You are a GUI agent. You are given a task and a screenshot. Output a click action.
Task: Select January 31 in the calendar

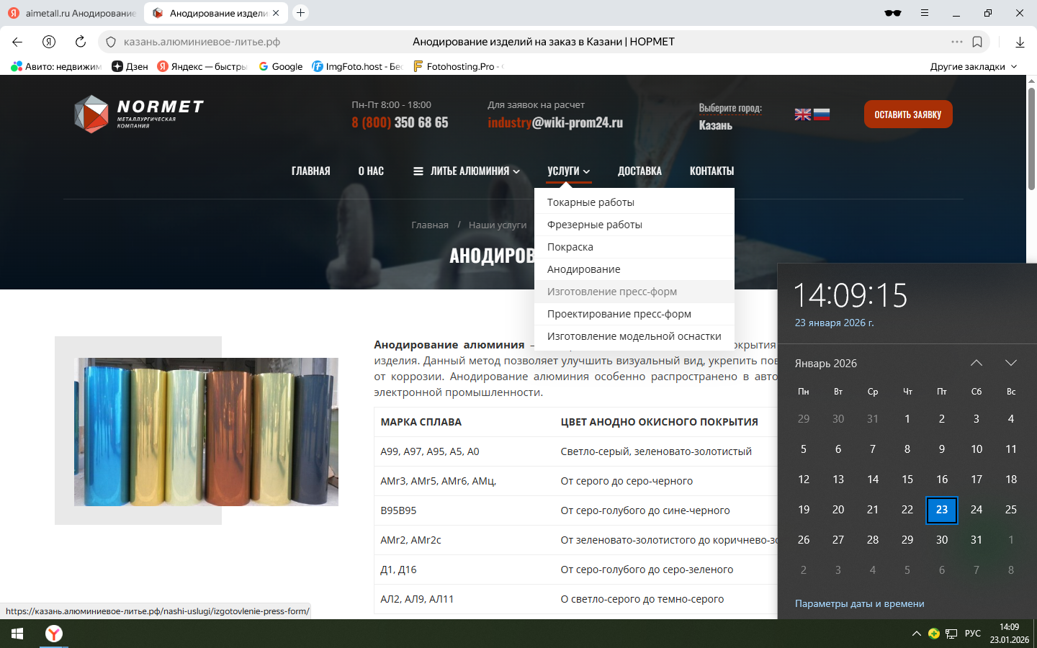[977, 540]
